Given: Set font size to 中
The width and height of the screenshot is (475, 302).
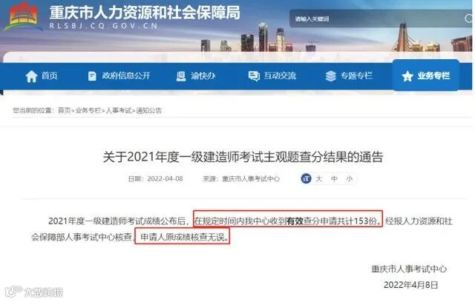Looking at the screenshot, I should point(334,179).
